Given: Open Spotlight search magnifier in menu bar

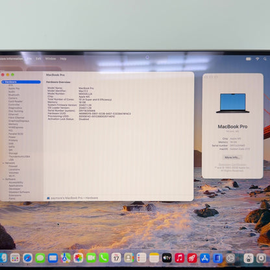Looking at the screenshot, I should pos(265,59).
